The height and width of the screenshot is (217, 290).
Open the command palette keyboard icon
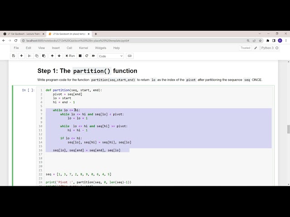pos(130,56)
